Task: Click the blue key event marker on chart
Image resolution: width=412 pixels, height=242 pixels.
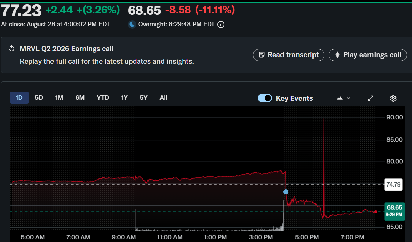Action: [x=286, y=192]
